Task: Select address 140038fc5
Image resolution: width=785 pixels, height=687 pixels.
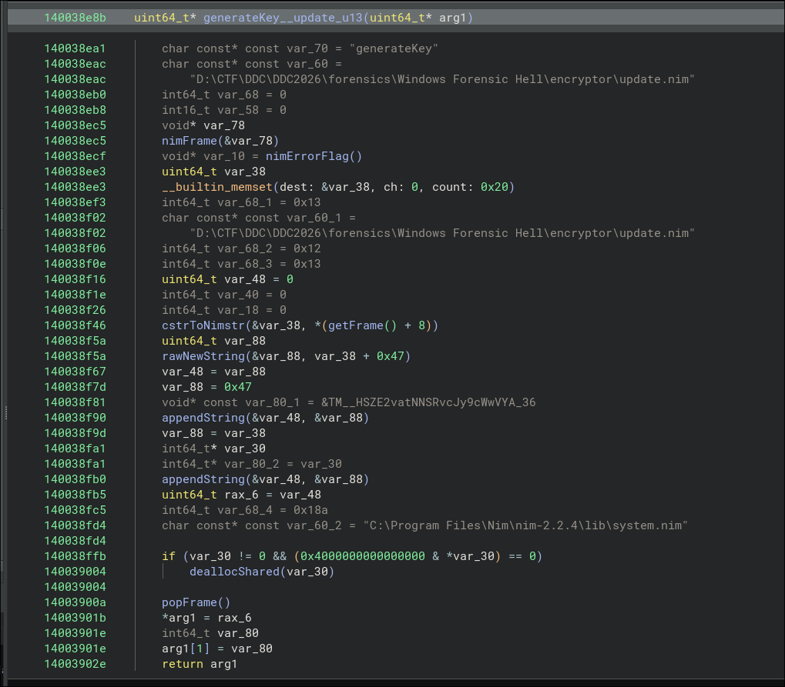Action: pyautogui.click(x=75, y=510)
